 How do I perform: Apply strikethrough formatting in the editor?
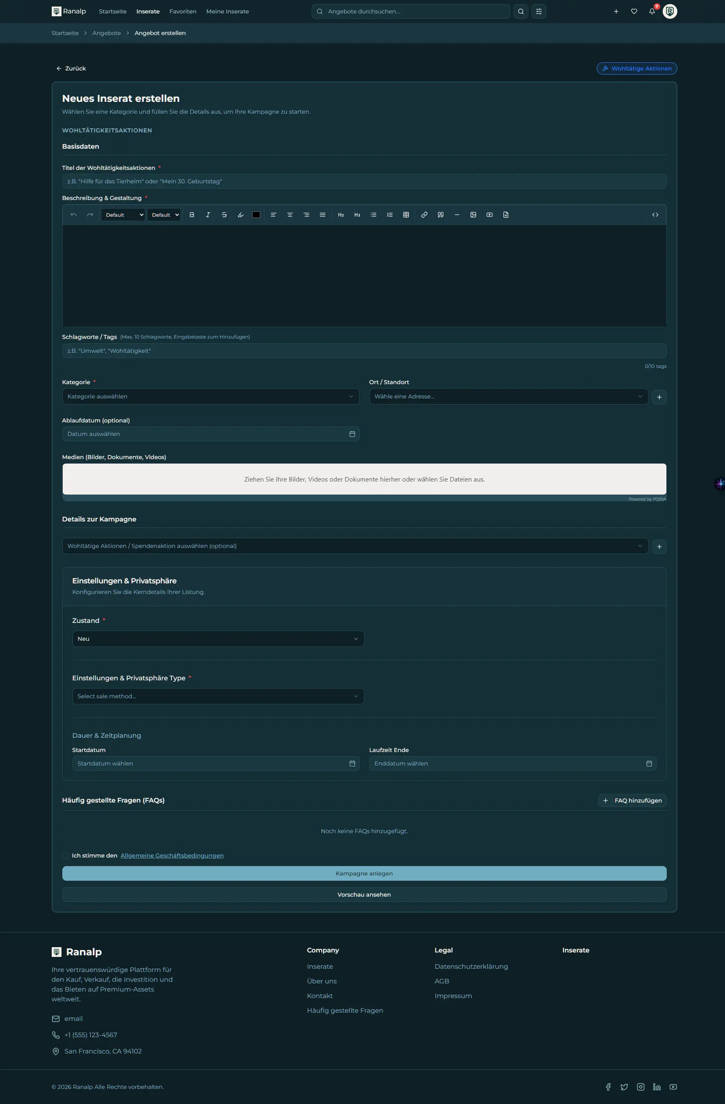pyautogui.click(x=224, y=215)
